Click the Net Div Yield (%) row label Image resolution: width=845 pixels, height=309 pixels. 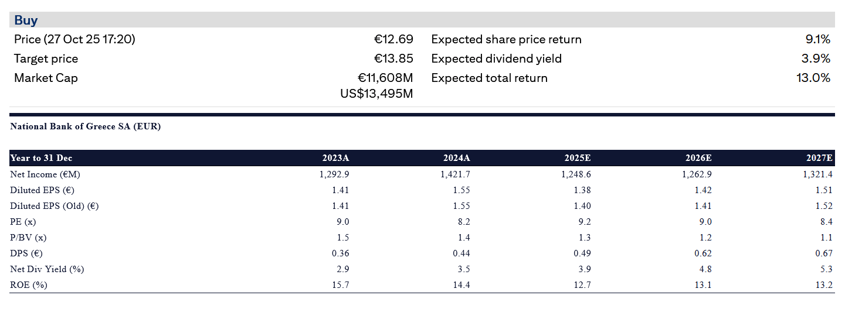[46, 269]
